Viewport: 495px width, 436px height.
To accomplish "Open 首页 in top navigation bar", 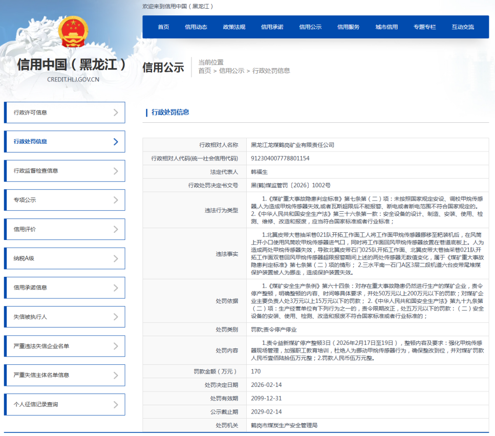I will click(x=163, y=27).
